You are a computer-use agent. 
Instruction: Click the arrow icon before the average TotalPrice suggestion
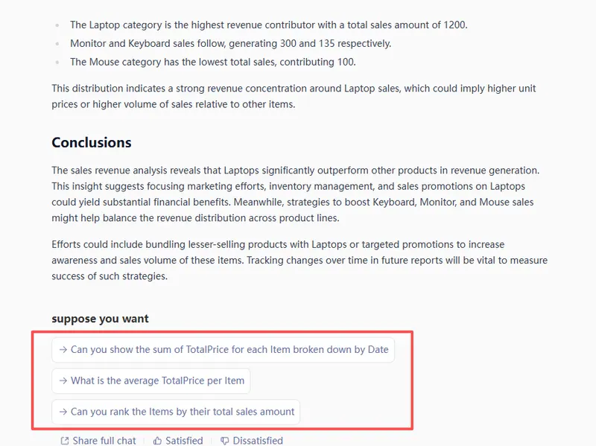63,380
